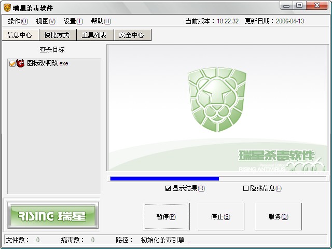Open the 设置(T) menu
The width and height of the screenshot is (332, 249).
click(73, 21)
